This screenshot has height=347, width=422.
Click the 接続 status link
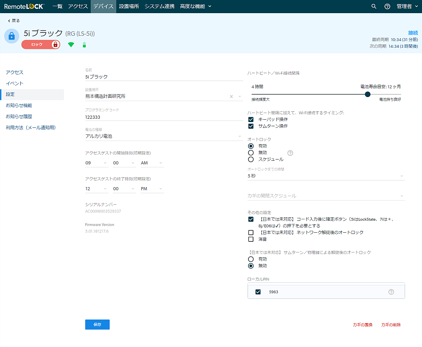[x=413, y=33]
